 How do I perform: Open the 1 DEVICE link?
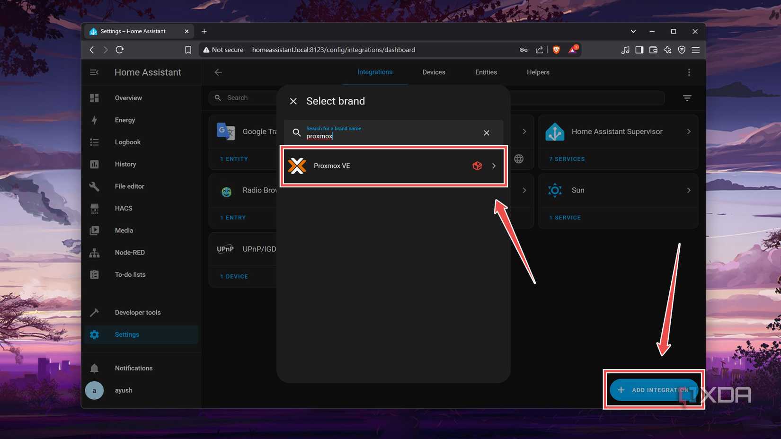click(234, 276)
